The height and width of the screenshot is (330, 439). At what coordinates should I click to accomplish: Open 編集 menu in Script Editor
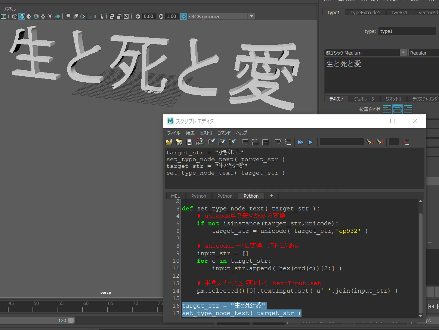click(x=190, y=133)
